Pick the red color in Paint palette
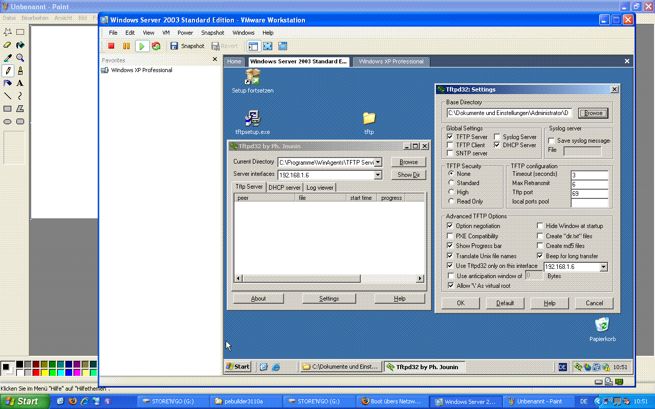This screenshot has width=655, height=409. tap(36, 372)
